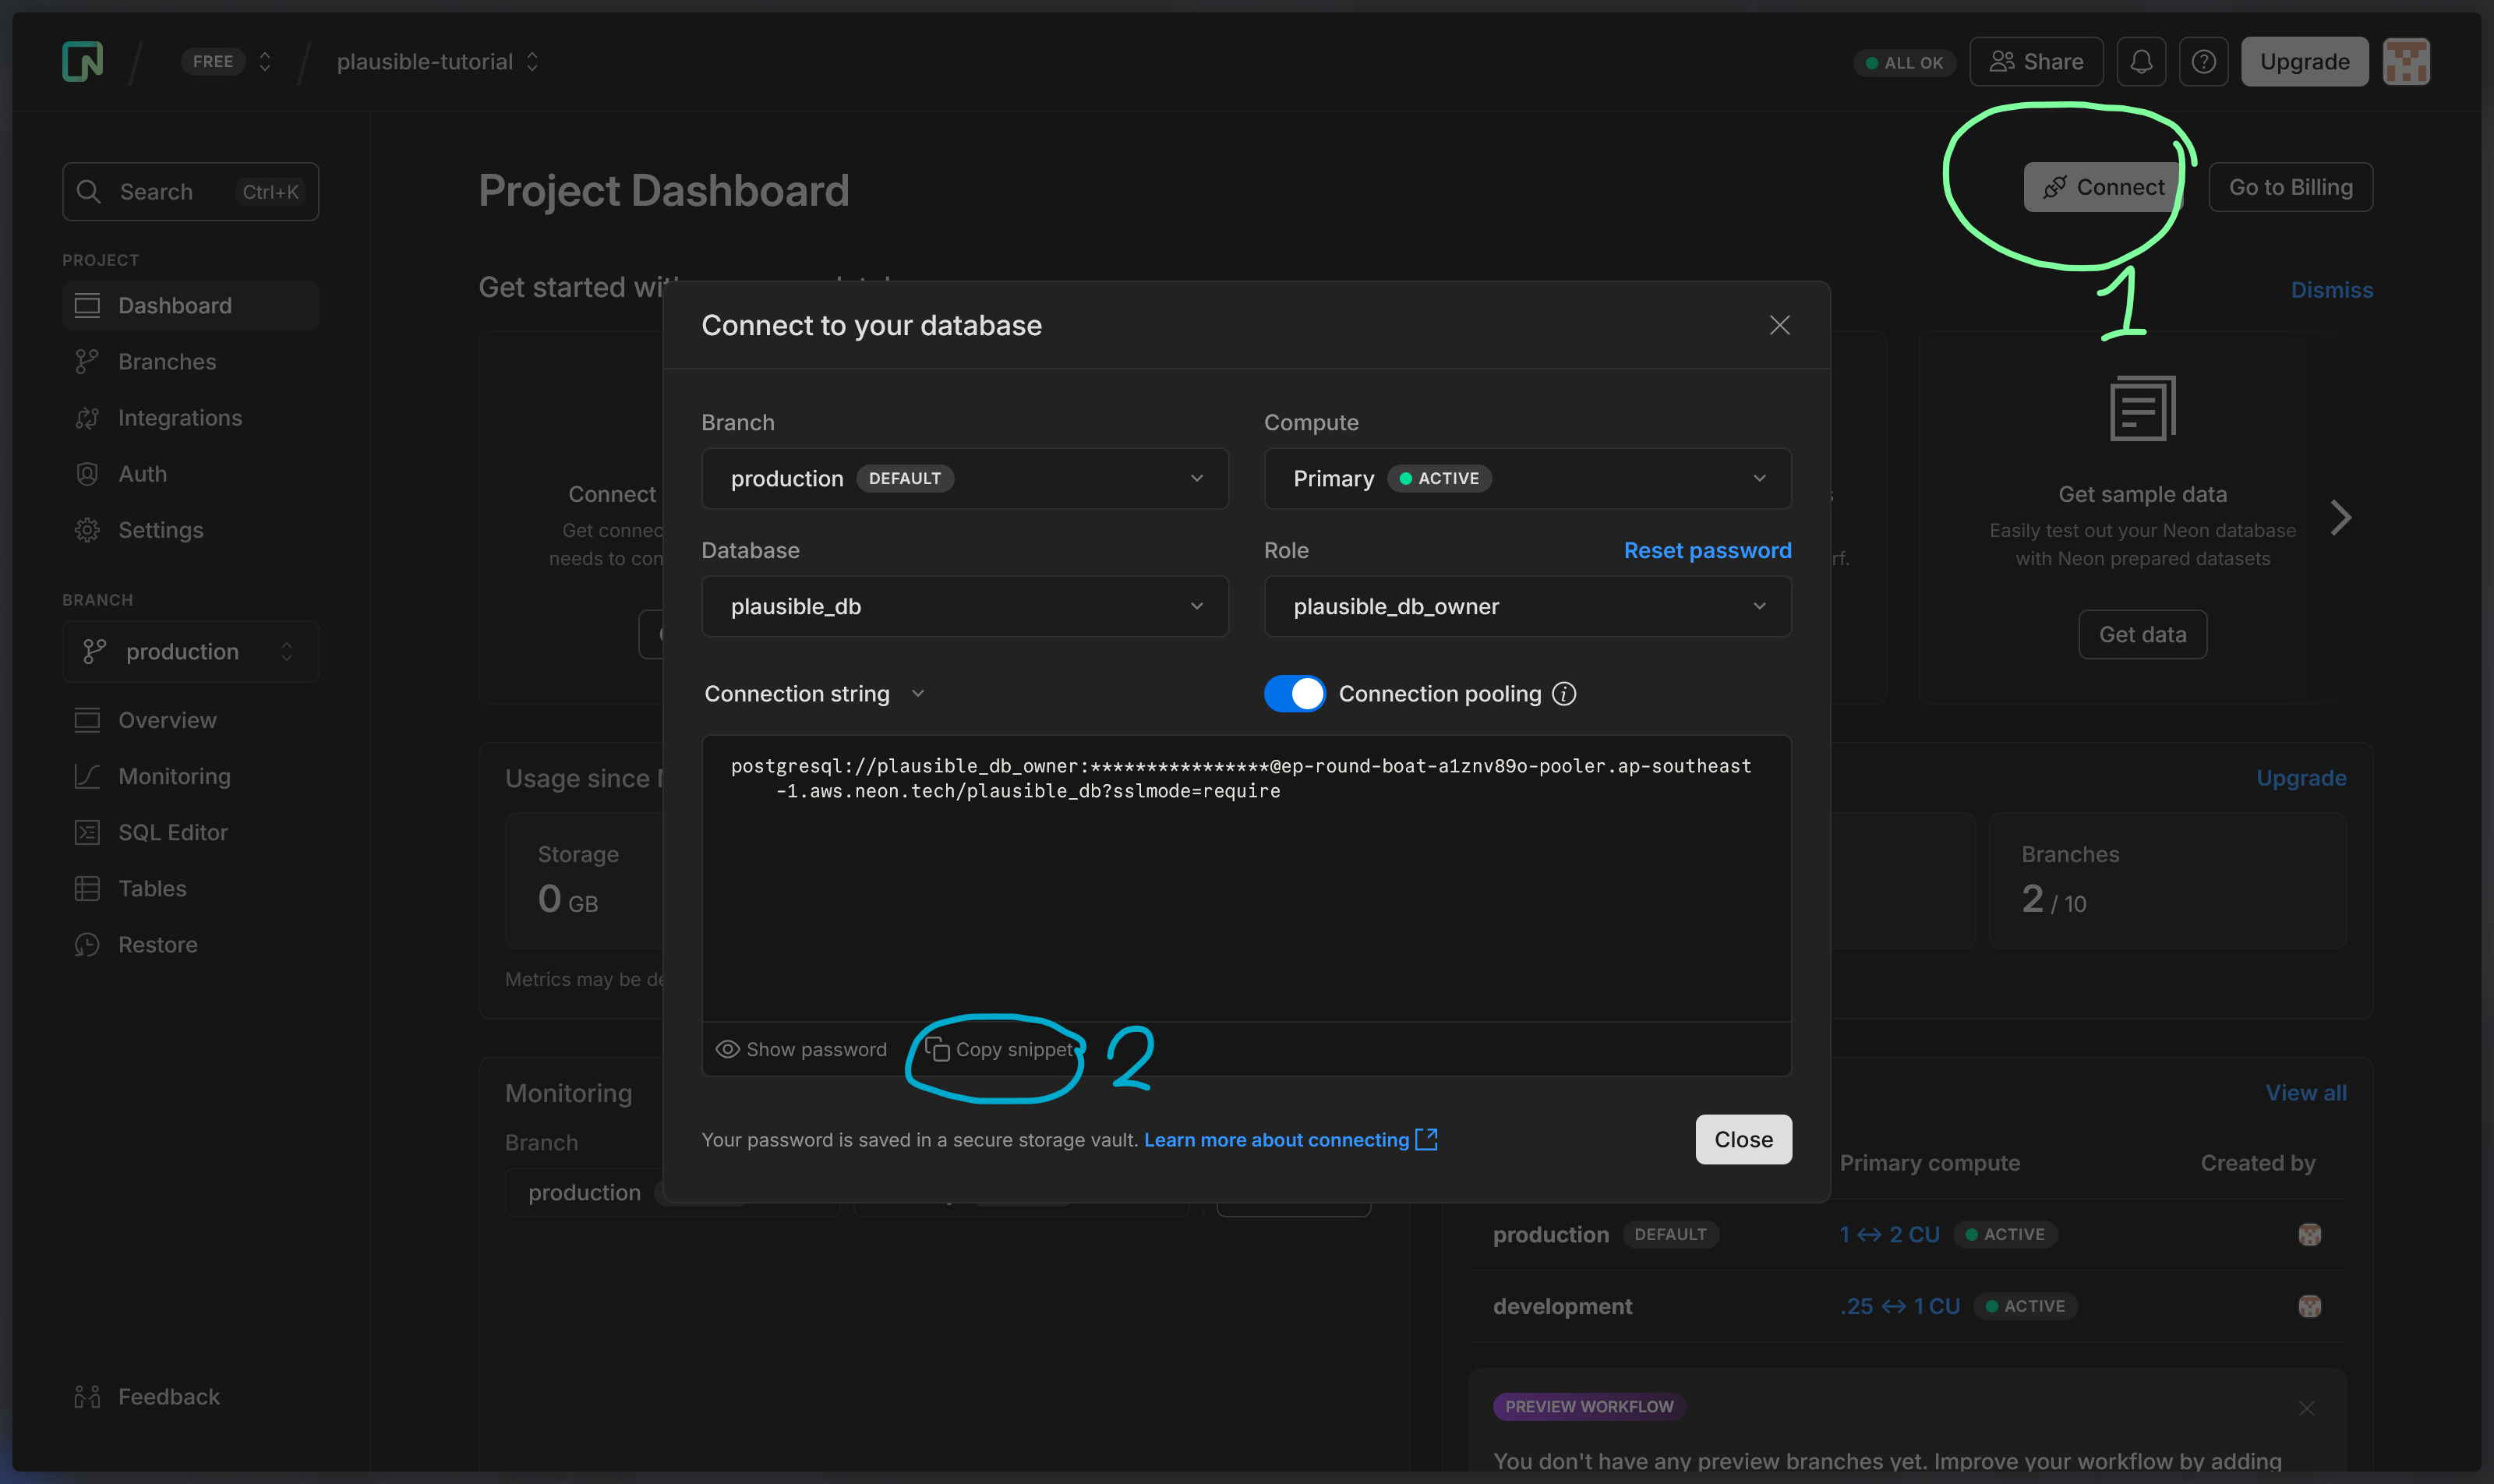Image resolution: width=2494 pixels, height=1484 pixels.
Task: Click the info icon beside Connection pooling
Action: [x=1564, y=693]
